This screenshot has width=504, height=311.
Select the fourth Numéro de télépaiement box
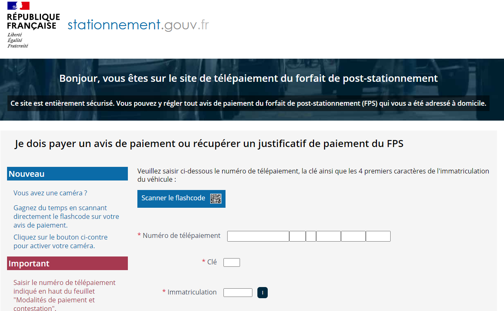coord(329,236)
